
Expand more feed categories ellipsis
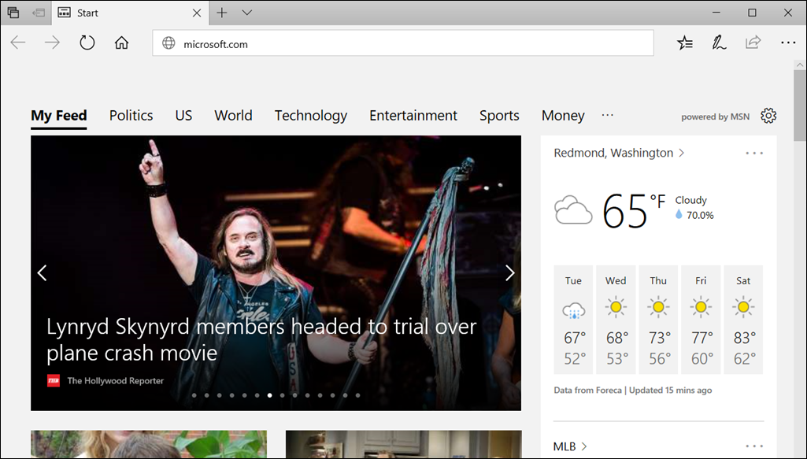(x=607, y=115)
